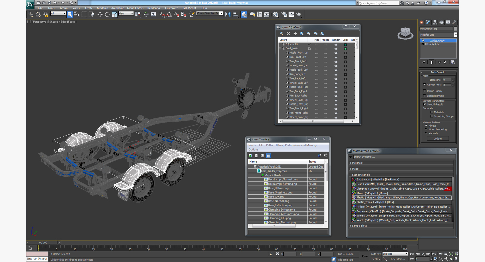Click the Mirror tool in main toolbar

click(x=228, y=14)
